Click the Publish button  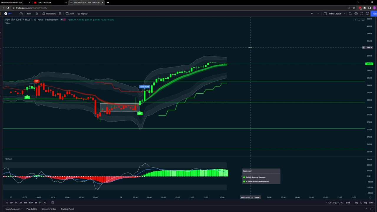click(x=375, y=14)
